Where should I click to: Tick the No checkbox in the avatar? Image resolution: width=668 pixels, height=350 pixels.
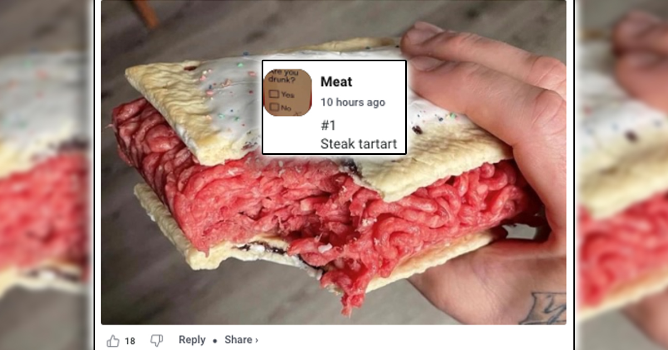pyautogui.click(x=274, y=106)
